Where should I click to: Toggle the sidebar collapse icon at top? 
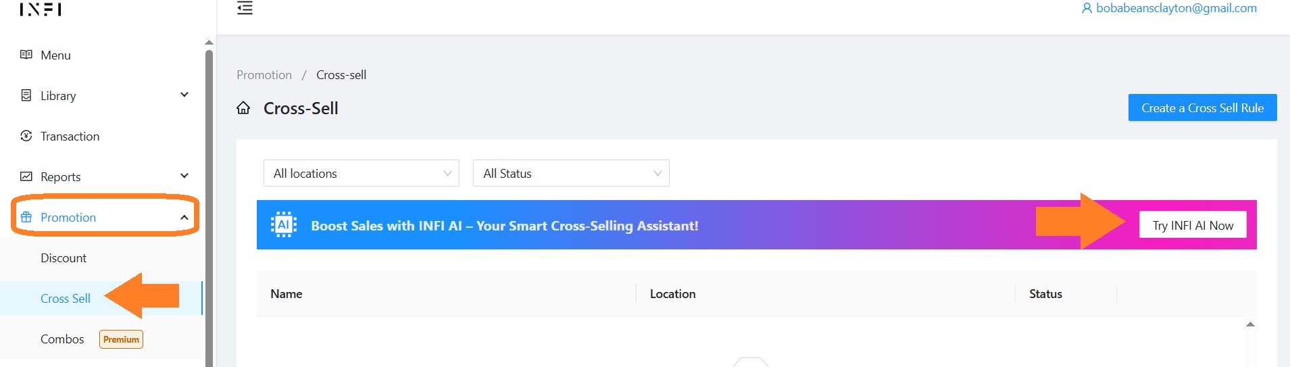click(245, 8)
